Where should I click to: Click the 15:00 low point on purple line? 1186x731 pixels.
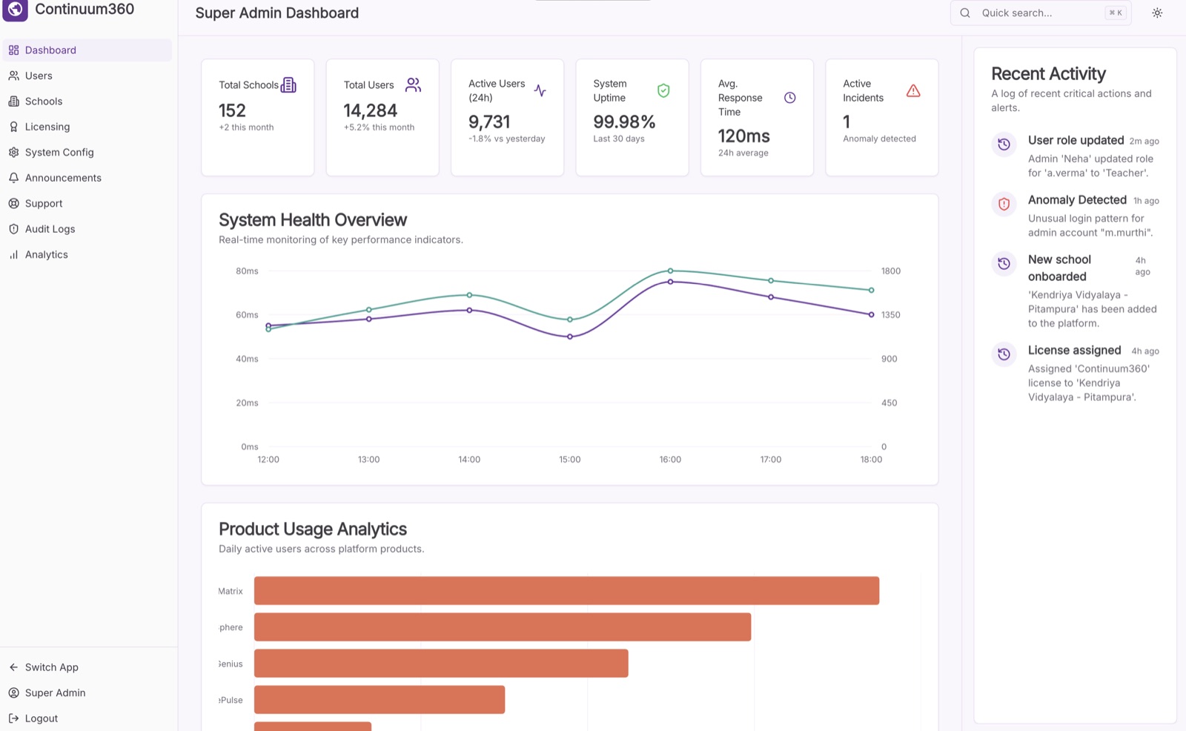coord(570,337)
